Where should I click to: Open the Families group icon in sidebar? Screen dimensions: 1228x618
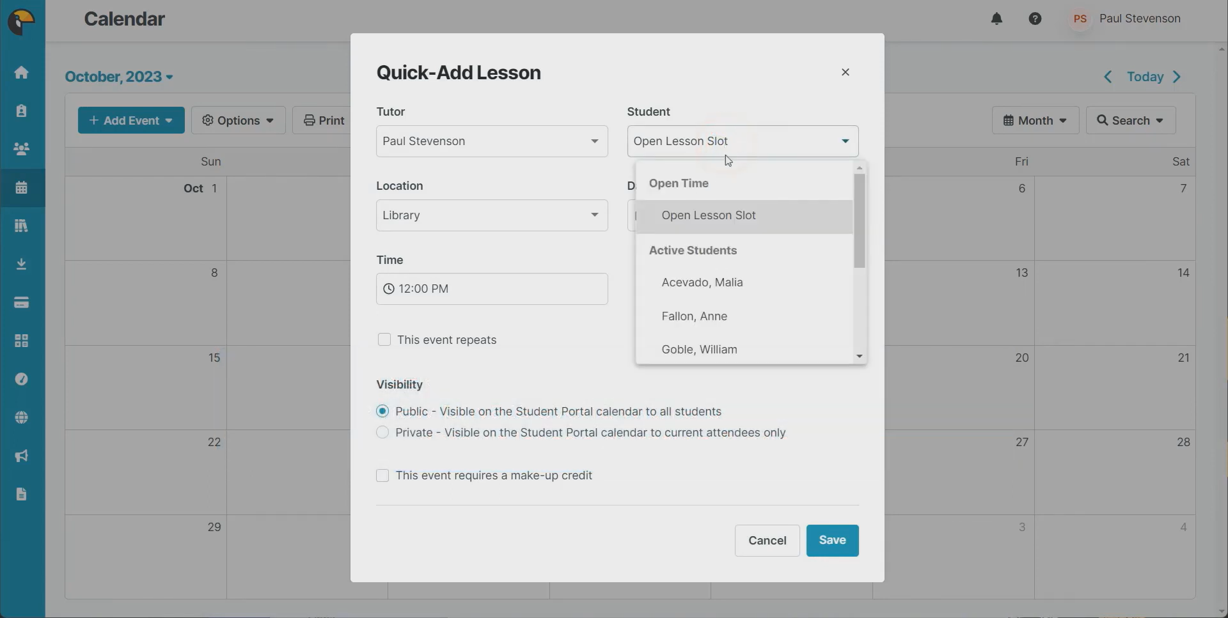click(22, 149)
